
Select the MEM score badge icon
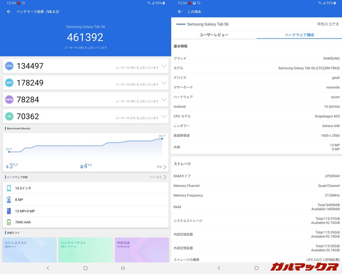pos(9,99)
